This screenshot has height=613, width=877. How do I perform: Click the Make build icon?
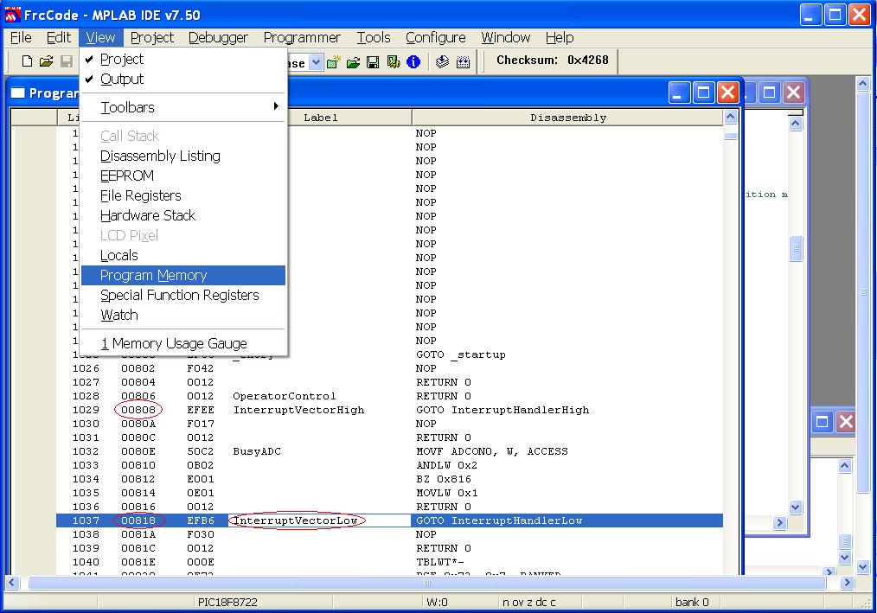tap(443, 61)
